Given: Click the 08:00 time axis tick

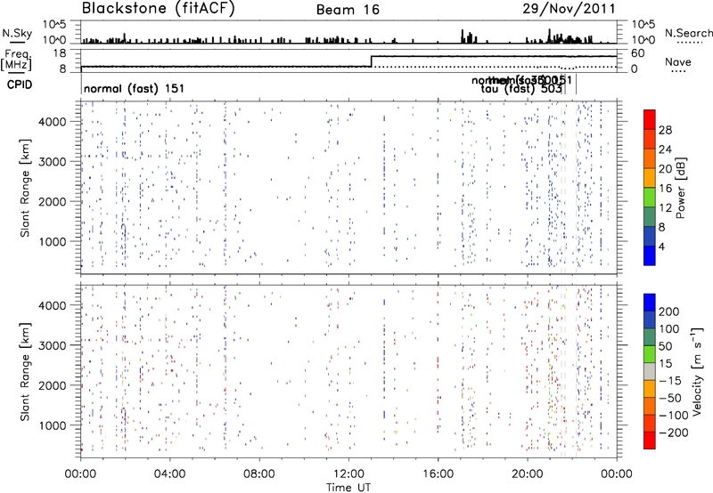Looking at the screenshot, I should click(x=259, y=474).
